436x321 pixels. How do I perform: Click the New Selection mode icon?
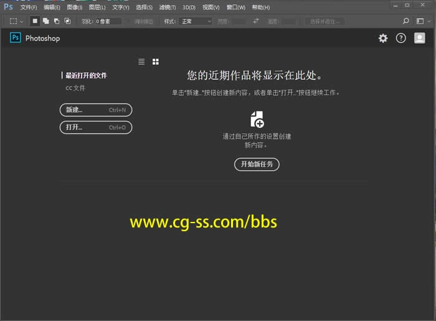[x=35, y=21]
